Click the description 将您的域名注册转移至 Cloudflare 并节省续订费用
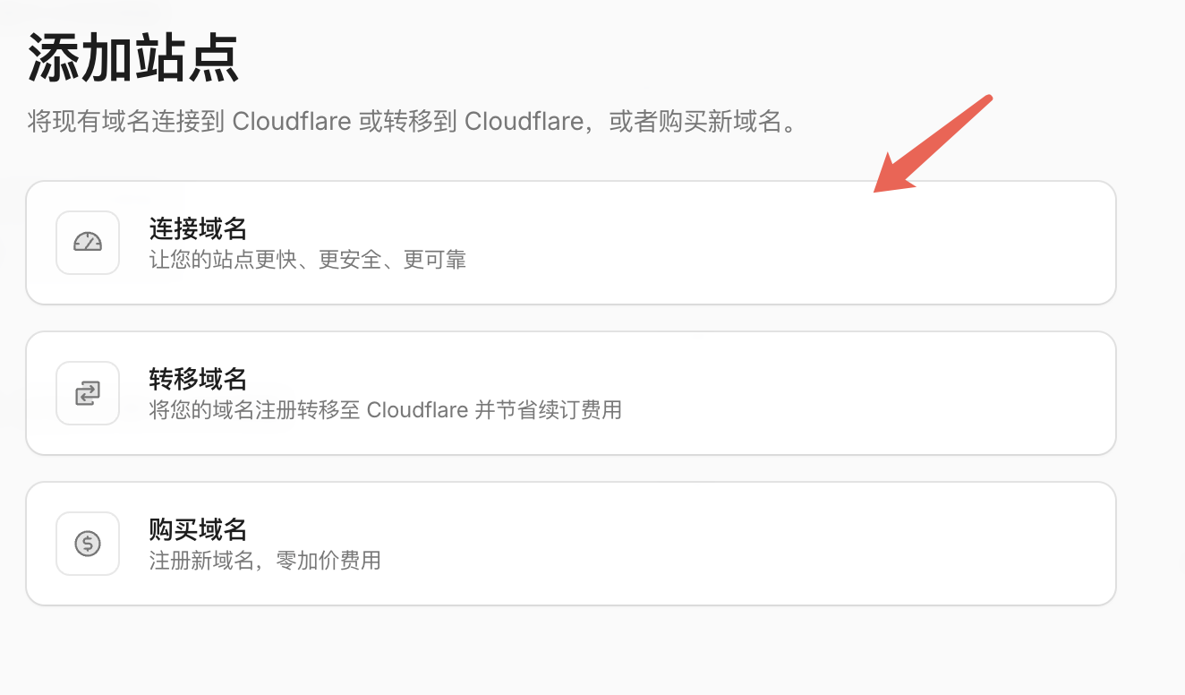The width and height of the screenshot is (1185, 695). [x=385, y=411]
